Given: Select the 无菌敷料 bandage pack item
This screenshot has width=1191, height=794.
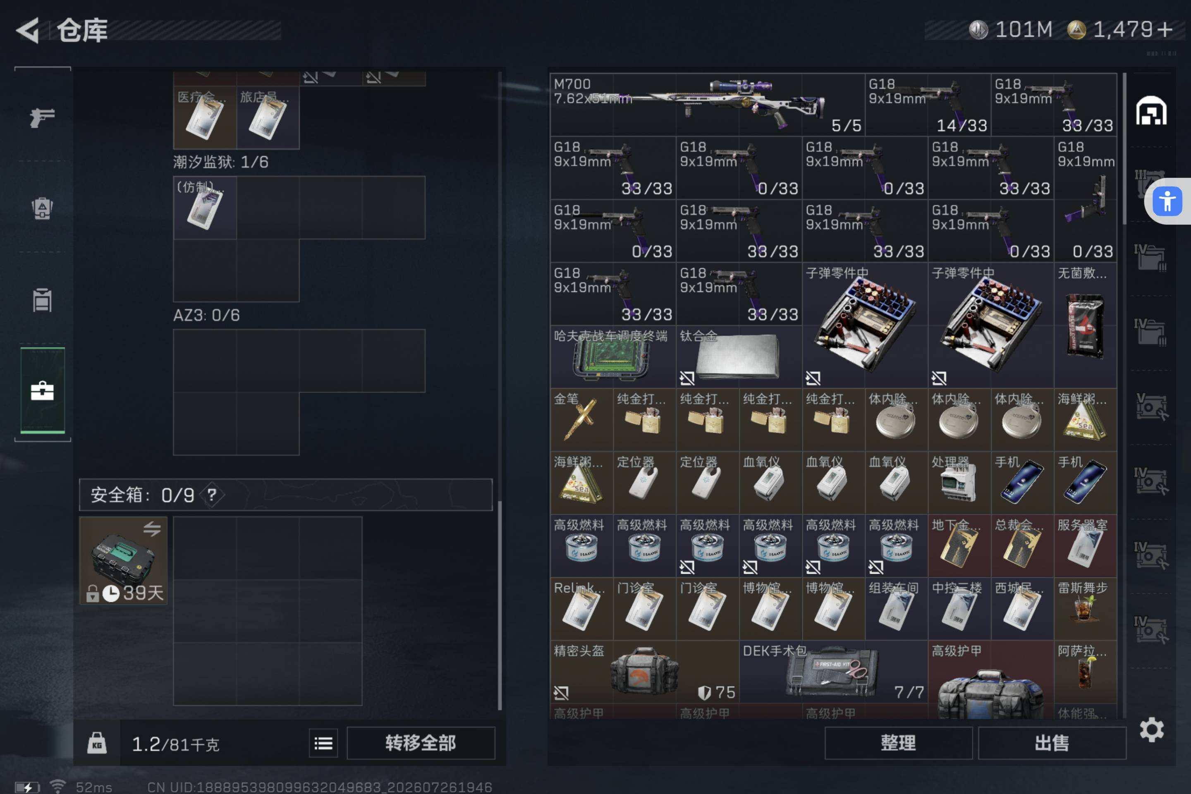Looking at the screenshot, I should [1085, 325].
